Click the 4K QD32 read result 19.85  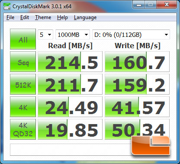point(70,129)
